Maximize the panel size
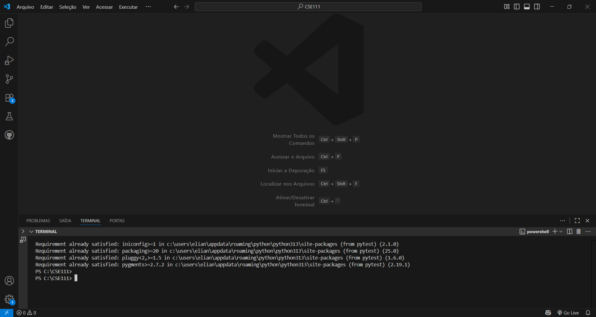Viewport: 596px width, 317px height. pos(577,221)
